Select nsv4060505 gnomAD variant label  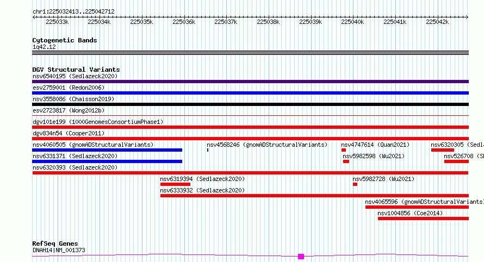[x=93, y=145]
